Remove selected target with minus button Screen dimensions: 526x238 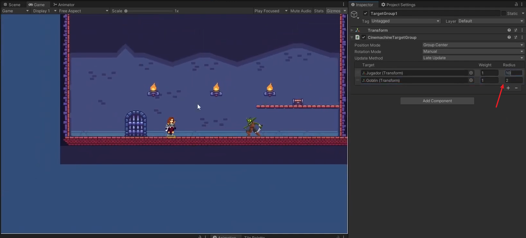click(x=516, y=88)
